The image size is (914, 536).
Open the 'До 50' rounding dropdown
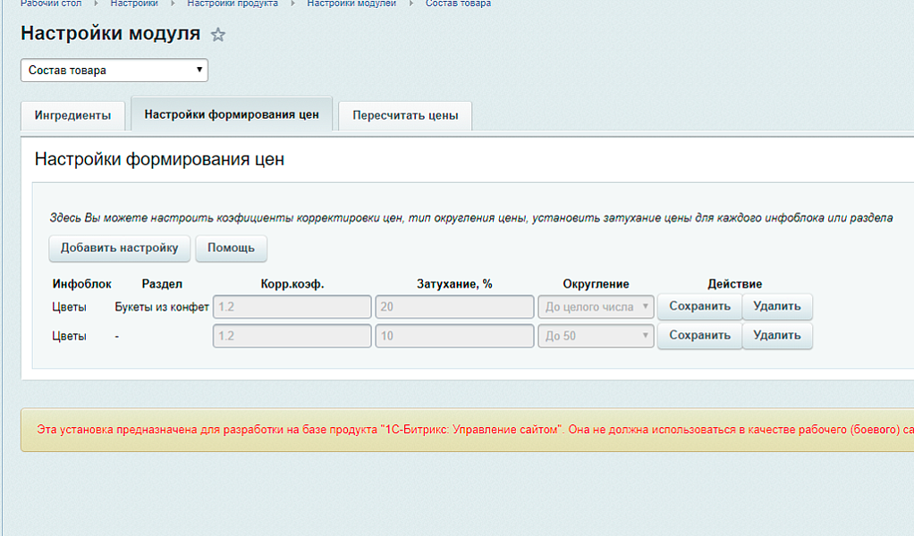point(596,336)
